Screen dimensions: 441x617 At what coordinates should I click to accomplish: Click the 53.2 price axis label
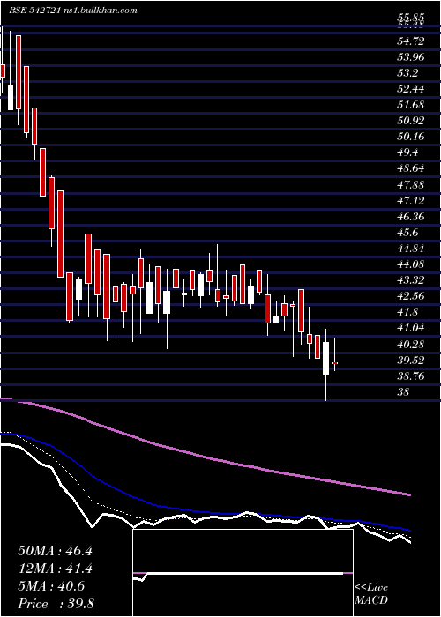click(407, 73)
